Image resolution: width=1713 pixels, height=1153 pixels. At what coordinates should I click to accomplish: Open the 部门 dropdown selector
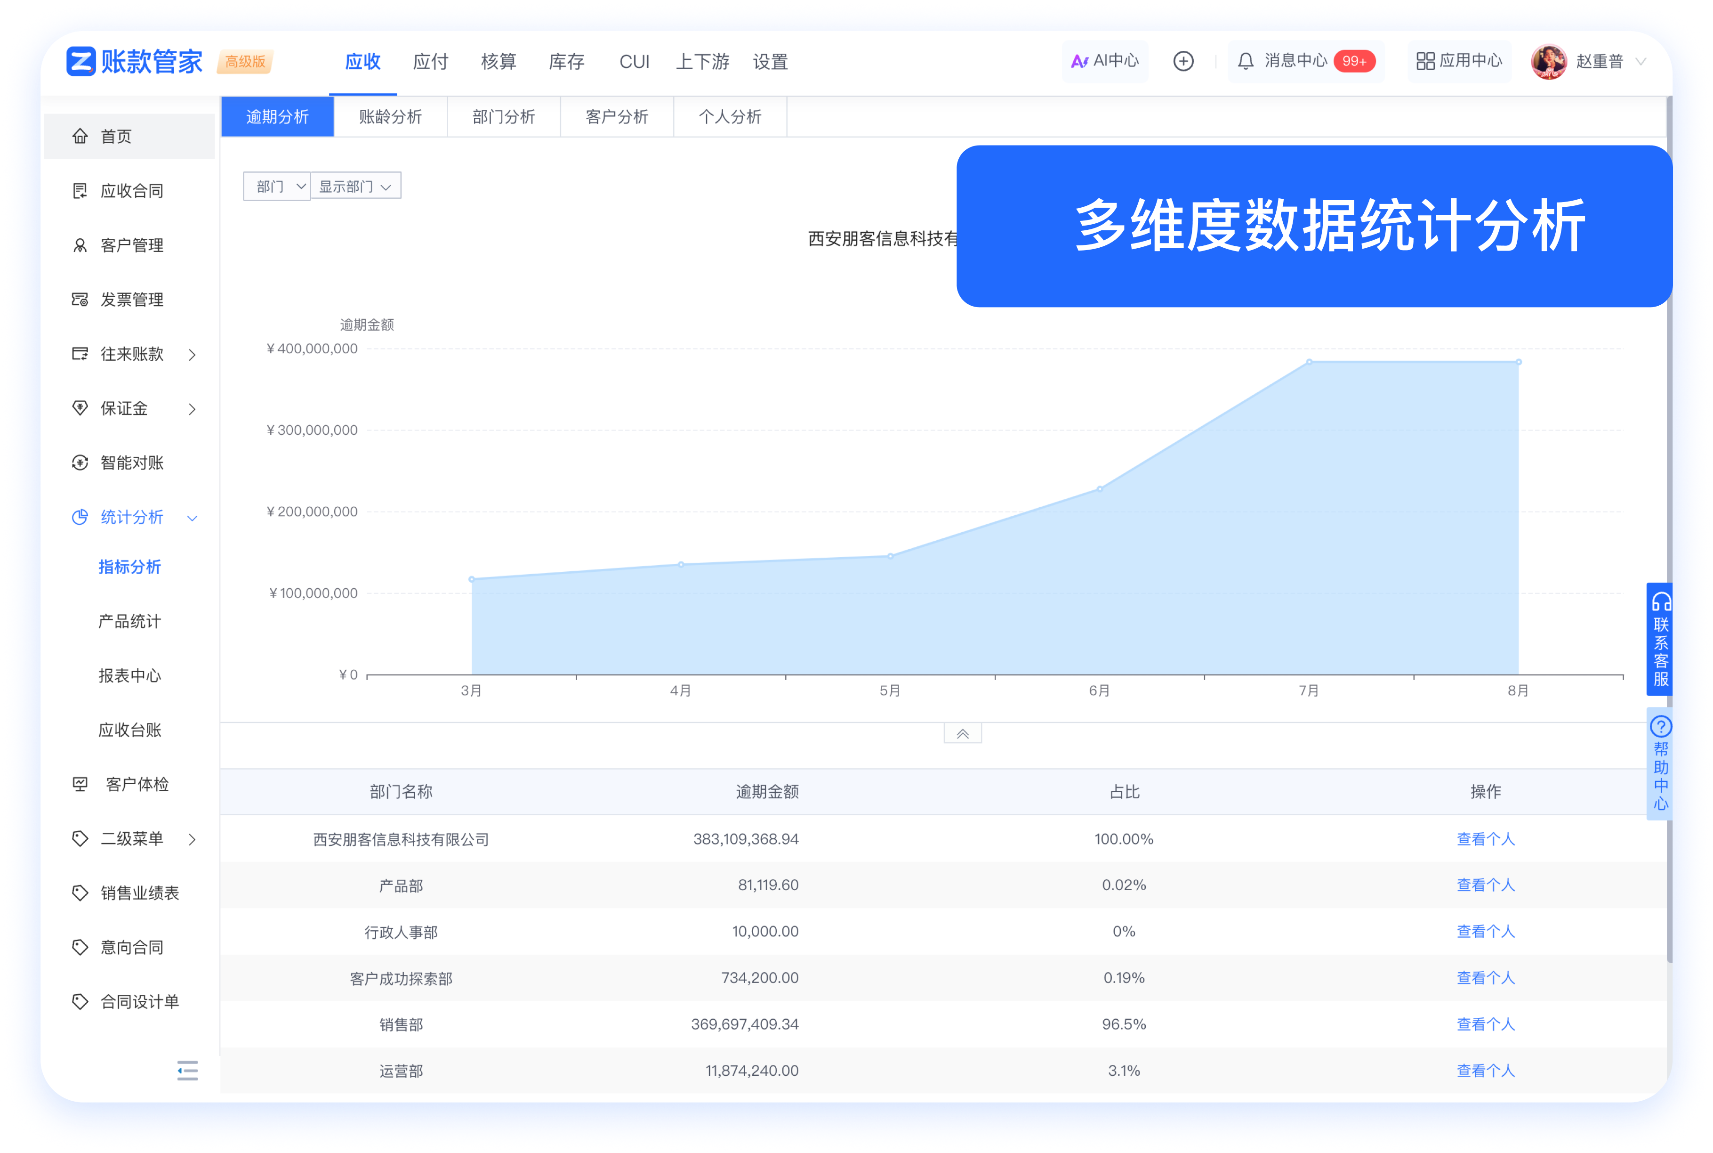pos(277,186)
